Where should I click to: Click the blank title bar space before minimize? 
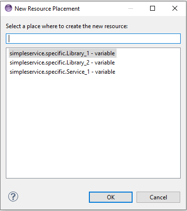click(x=103, y=8)
